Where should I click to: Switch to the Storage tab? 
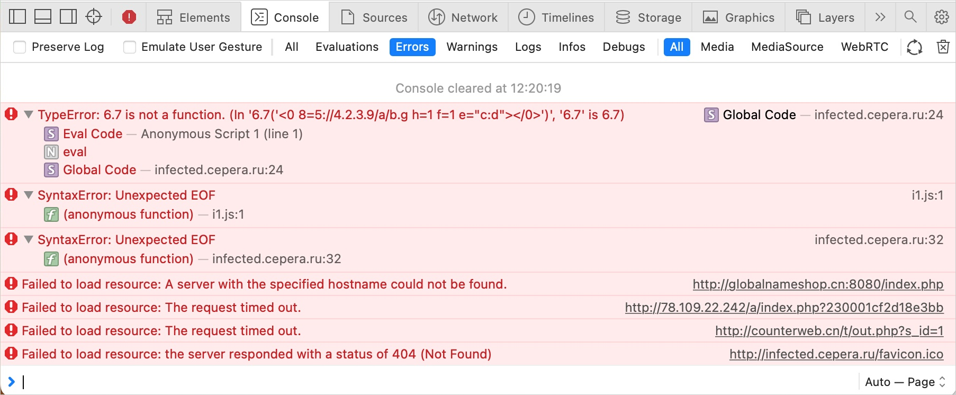(x=648, y=17)
